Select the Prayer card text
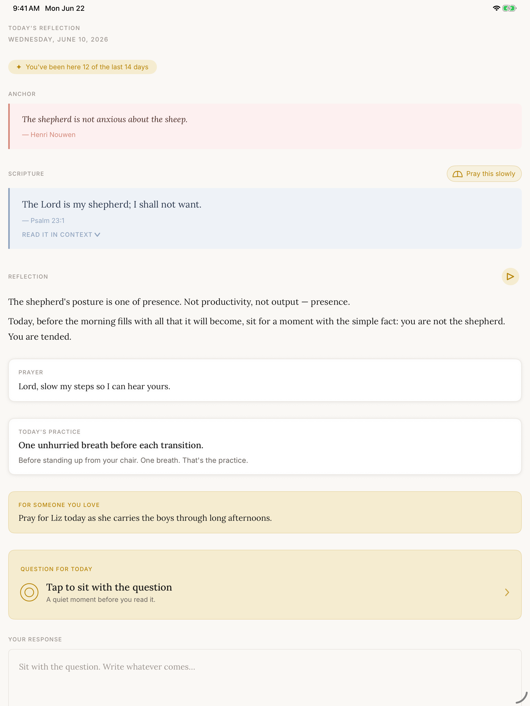 pyautogui.click(x=94, y=387)
